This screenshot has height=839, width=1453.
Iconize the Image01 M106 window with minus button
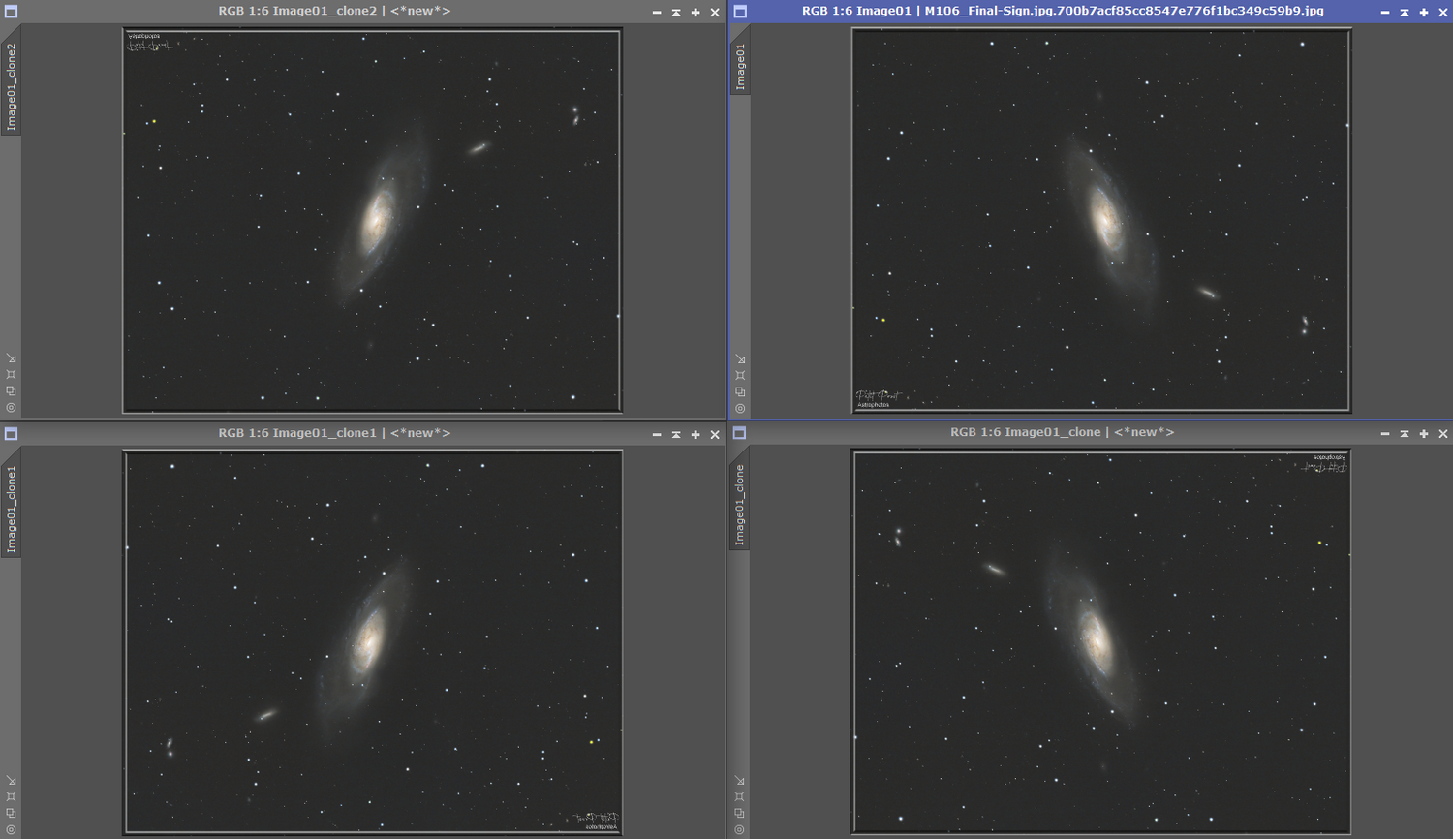pyautogui.click(x=1385, y=13)
